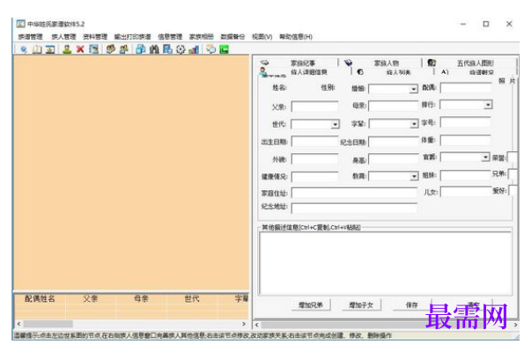Click the stacked books toolbar icon
The height and width of the screenshot is (344, 524).
pos(111,49)
